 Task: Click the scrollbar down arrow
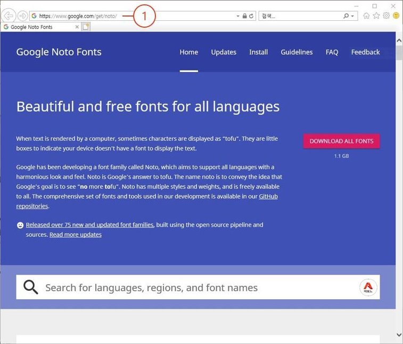[399, 335]
